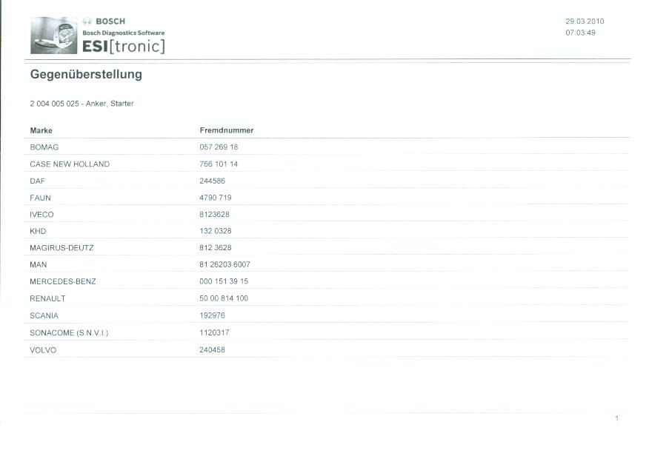Click the number 4790 719
Viewport: 649px width, 459px height.
pyautogui.click(x=216, y=198)
